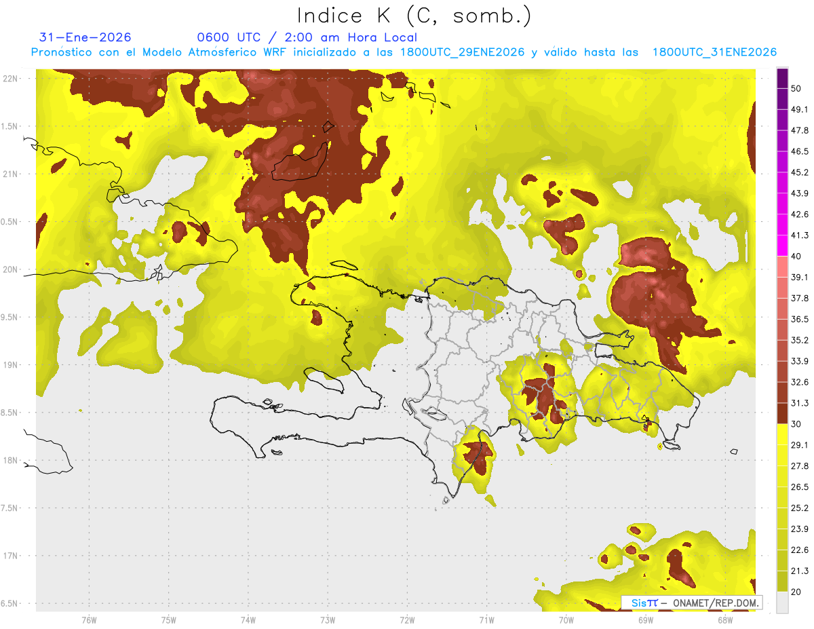Click the '69W' longitude label
This screenshot has height=629, width=814.
[x=646, y=620]
